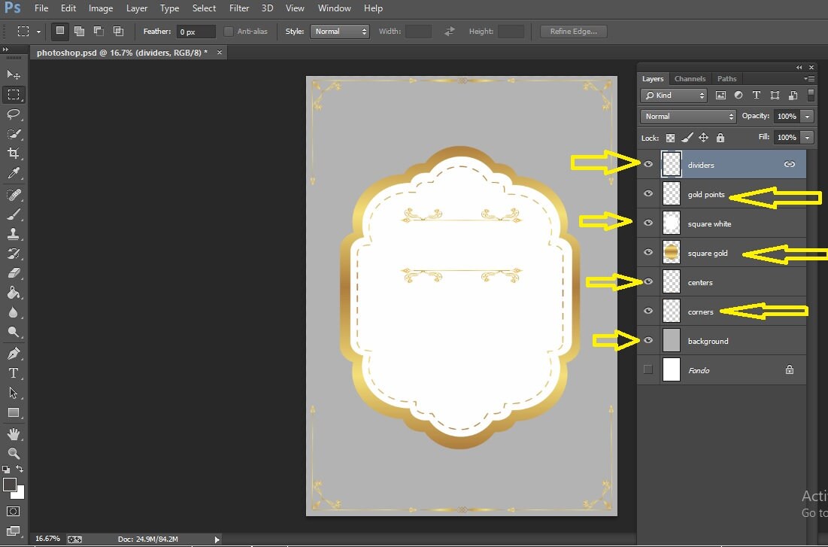Toggle visibility of the background layer
The width and height of the screenshot is (828, 547).
click(x=648, y=340)
